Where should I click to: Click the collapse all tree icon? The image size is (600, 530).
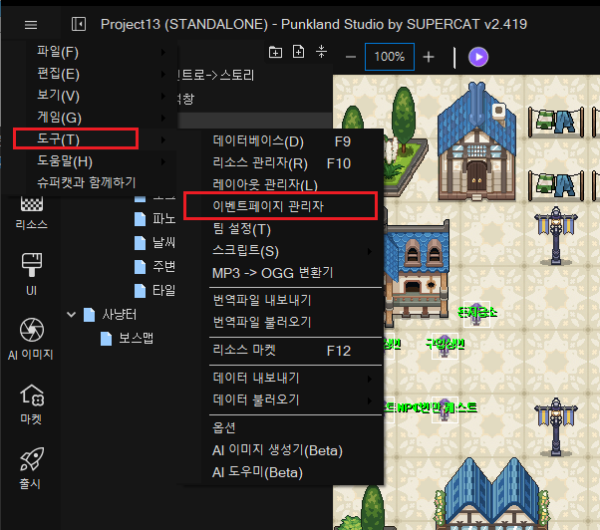click(x=321, y=52)
